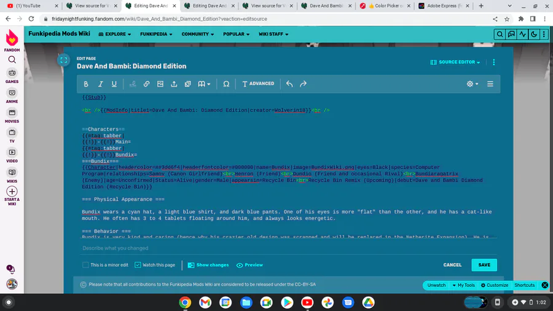Image resolution: width=553 pixels, height=311 pixels.
Task: Open the user avatar at sidebar bottom
Action: (x=12, y=284)
